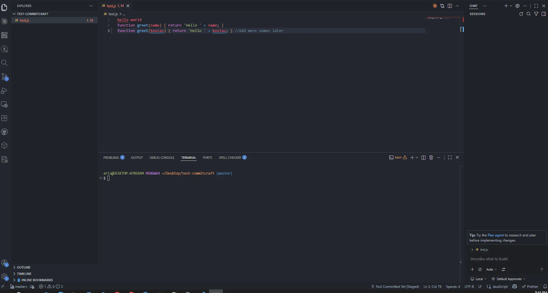The height and width of the screenshot is (293, 548).
Task: Open the Run and Debug view
Action: tap(4, 91)
